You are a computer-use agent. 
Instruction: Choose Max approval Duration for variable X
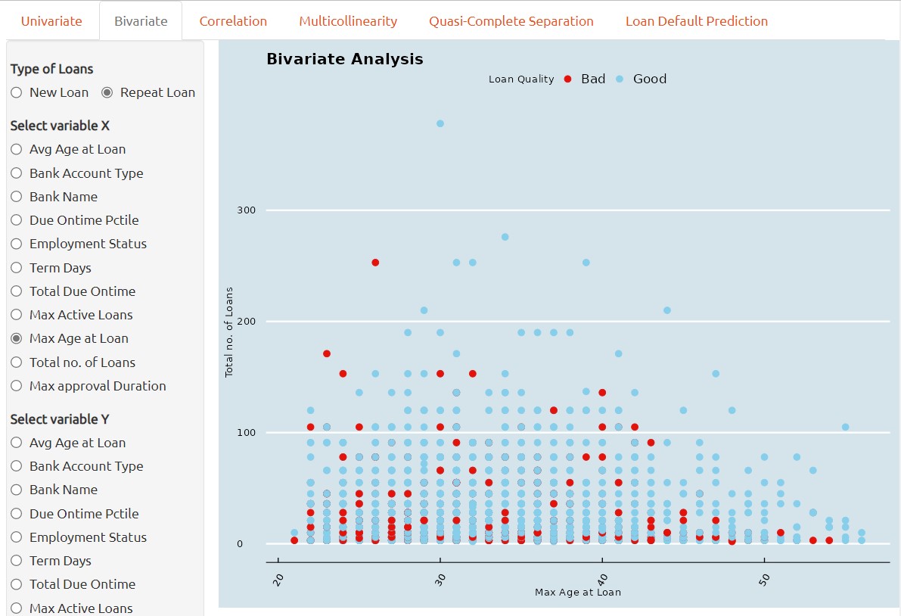pyautogui.click(x=17, y=386)
